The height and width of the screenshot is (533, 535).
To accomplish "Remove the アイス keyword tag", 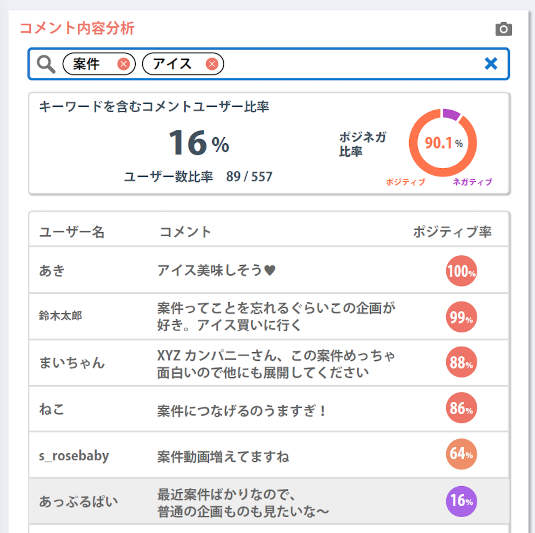I will 213,64.
